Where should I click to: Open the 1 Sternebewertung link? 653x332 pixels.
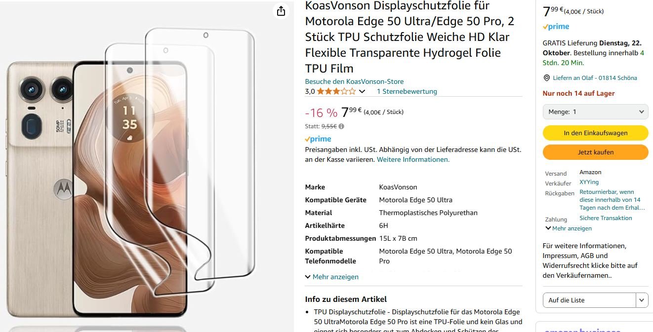[x=407, y=91]
